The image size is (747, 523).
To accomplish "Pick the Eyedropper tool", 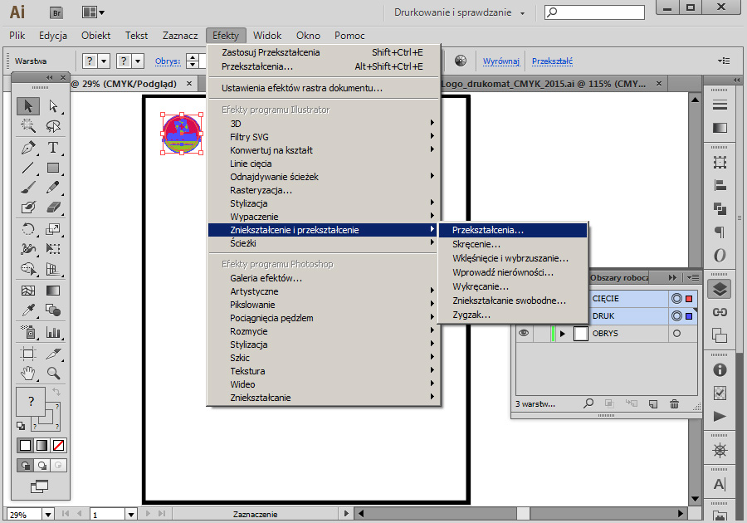I will click(29, 310).
